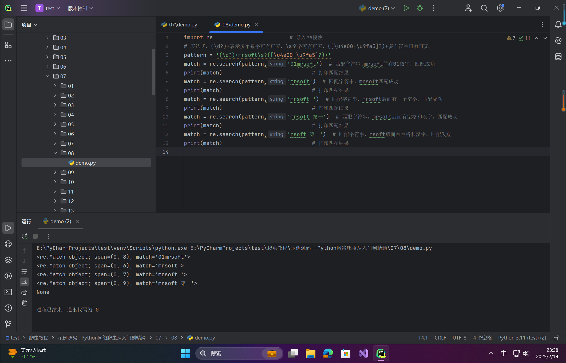Click project tree vertical scrollbar
The width and height of the screenshot is (566, 363).
point(153,72)
